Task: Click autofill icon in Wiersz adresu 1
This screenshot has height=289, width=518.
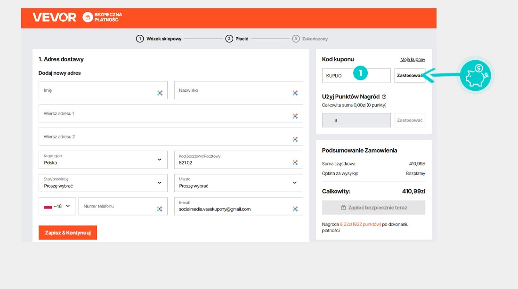Action: (295, 116)
